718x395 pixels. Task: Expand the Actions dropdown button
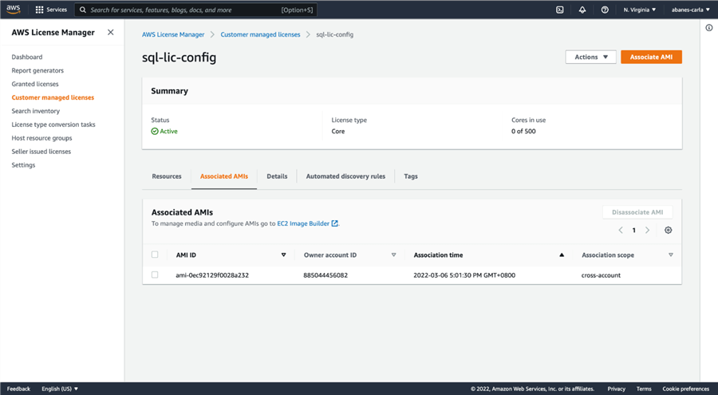590,57
